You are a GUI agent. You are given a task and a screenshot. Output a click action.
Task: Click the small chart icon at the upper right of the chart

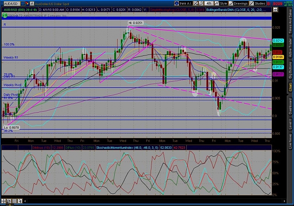point(276,9)
